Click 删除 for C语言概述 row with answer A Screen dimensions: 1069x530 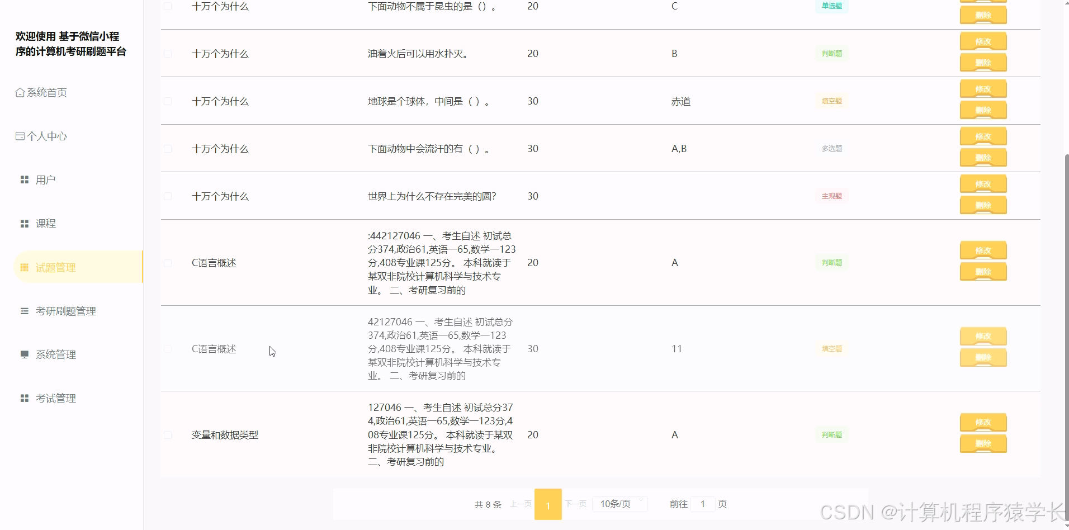[983, 272]
